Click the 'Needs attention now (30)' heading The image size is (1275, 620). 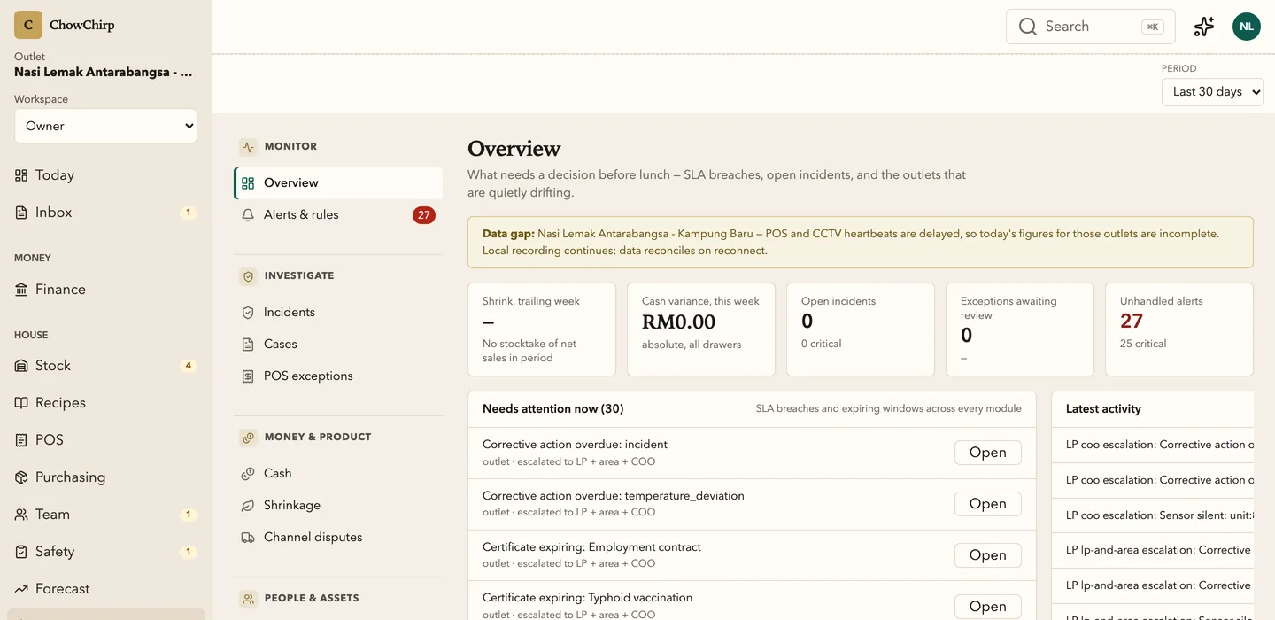(553, 409)
